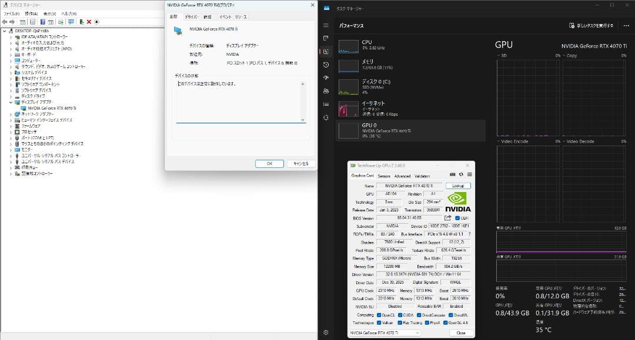Select NVIDIA GeForce RTX 4070 Ti in device tree
The image size is (635, 340).
pyautogui.click(x=52, y=109)
